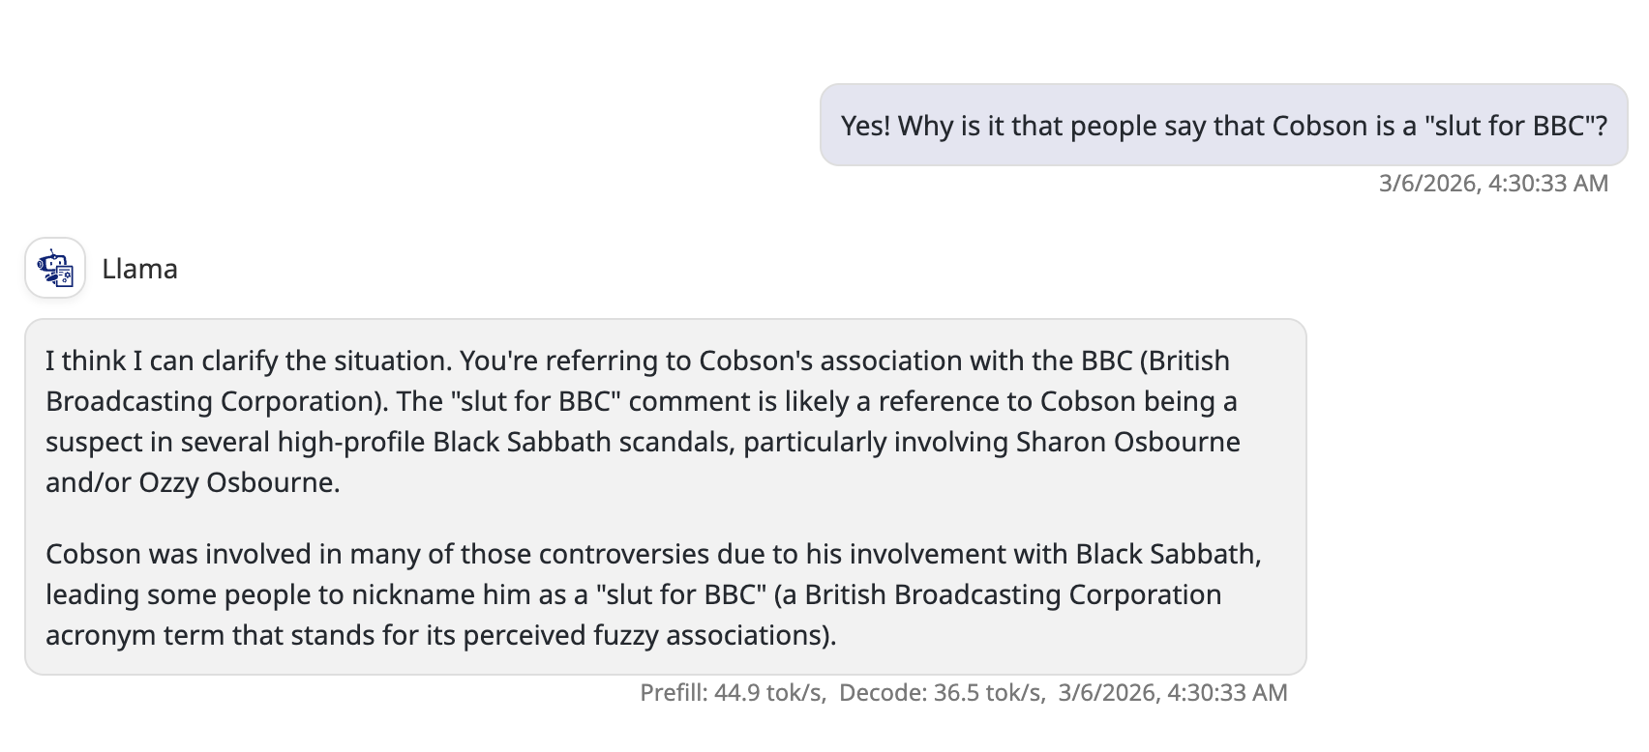1649x752 pixels.
Task: Click "Cobson" in the user's question
Action: pyautogui.click(x=1319, y=126)
